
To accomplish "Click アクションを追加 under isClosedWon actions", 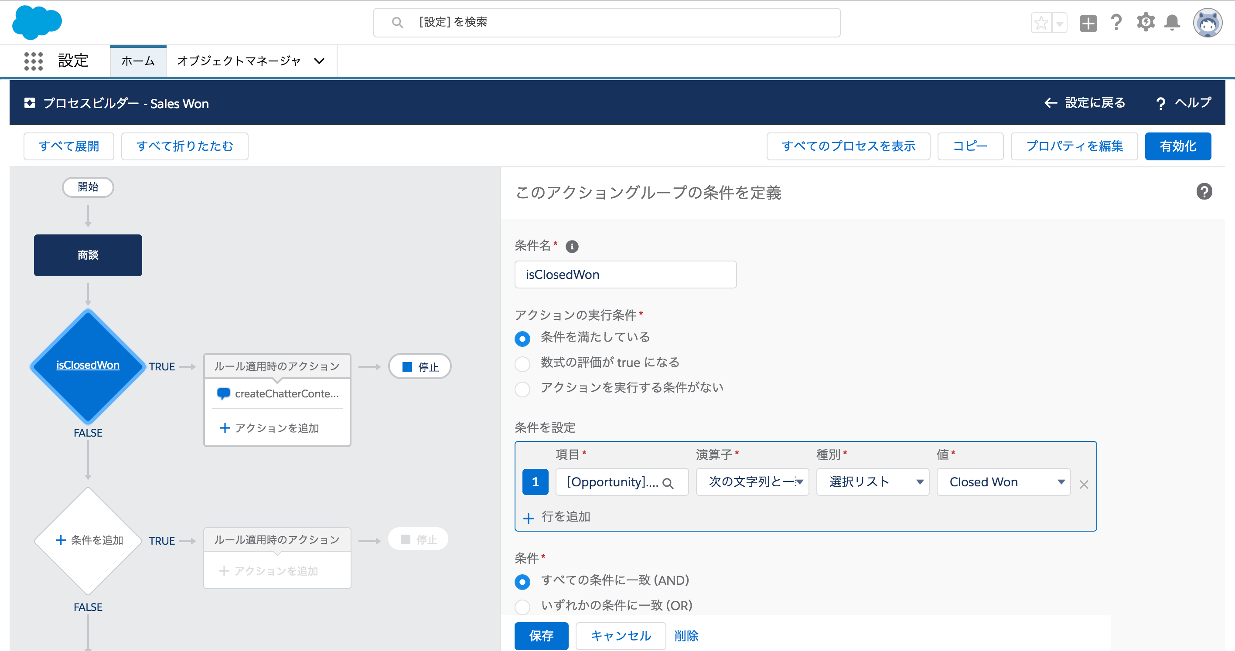I will click(x=269, y=428).
